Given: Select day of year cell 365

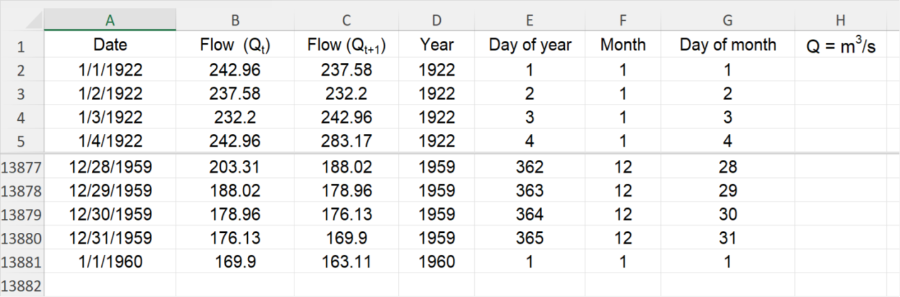Looking at the screenshot, I should [530, 238].
